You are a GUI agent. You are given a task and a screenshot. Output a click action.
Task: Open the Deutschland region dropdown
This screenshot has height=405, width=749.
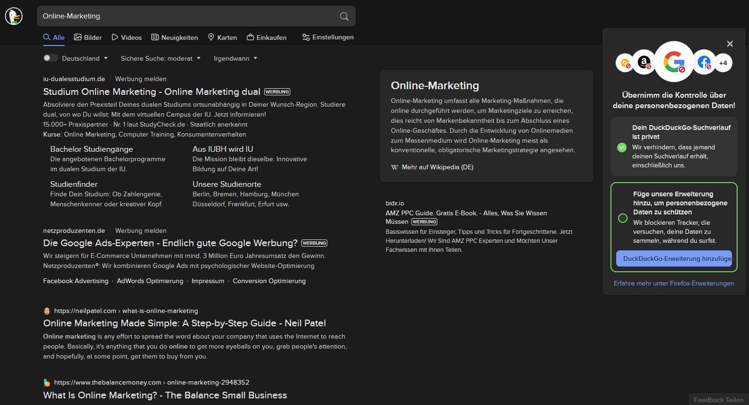tap(85, 58)
